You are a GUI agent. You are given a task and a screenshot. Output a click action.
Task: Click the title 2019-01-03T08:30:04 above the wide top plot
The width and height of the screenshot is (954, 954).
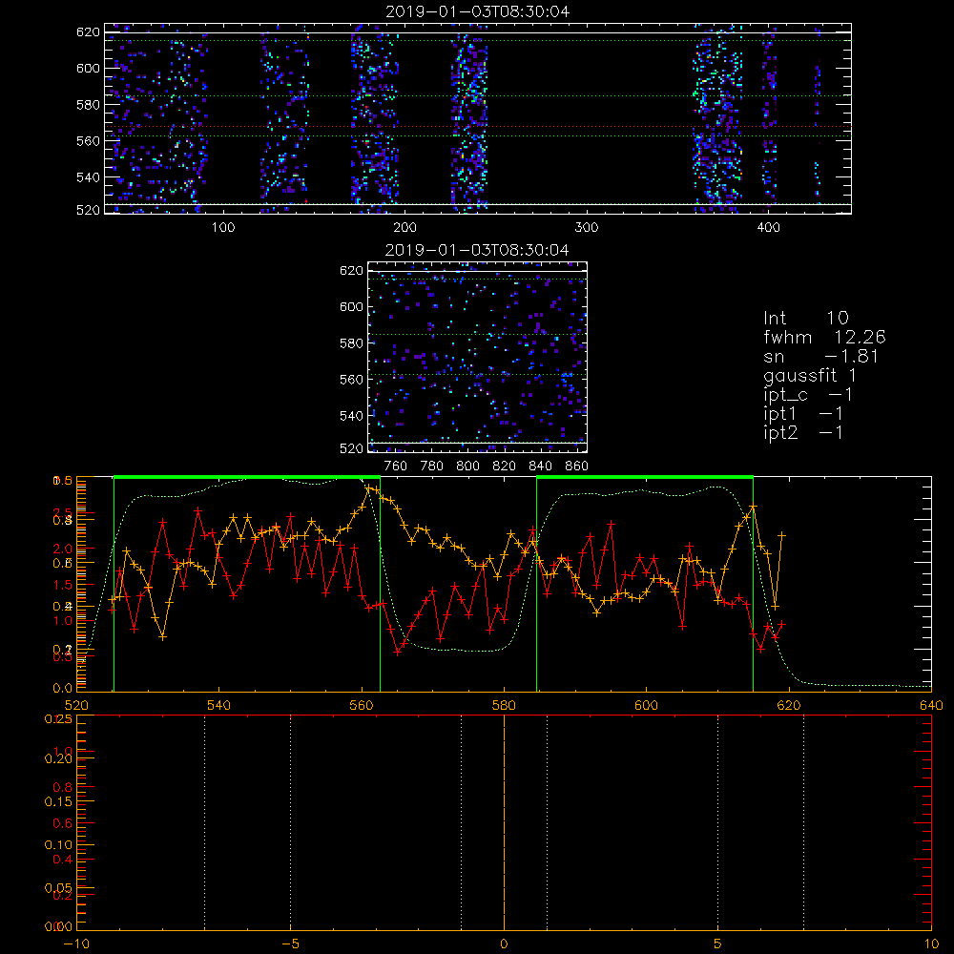pyautogui.click(x=478, y=11)
